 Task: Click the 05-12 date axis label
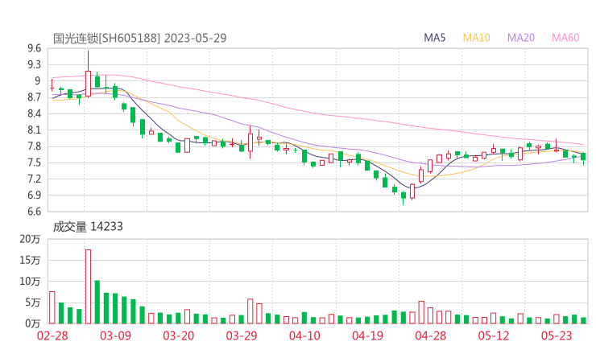[494, 335]
